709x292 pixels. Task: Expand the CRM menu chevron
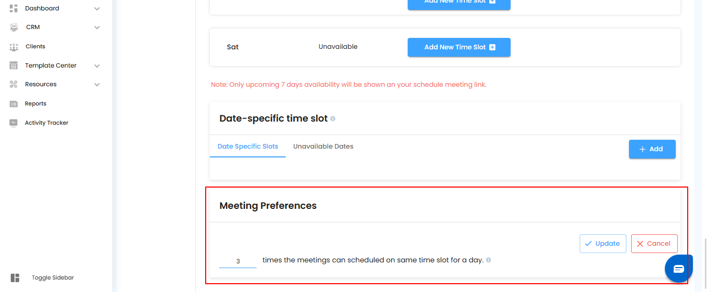point(97,28)
